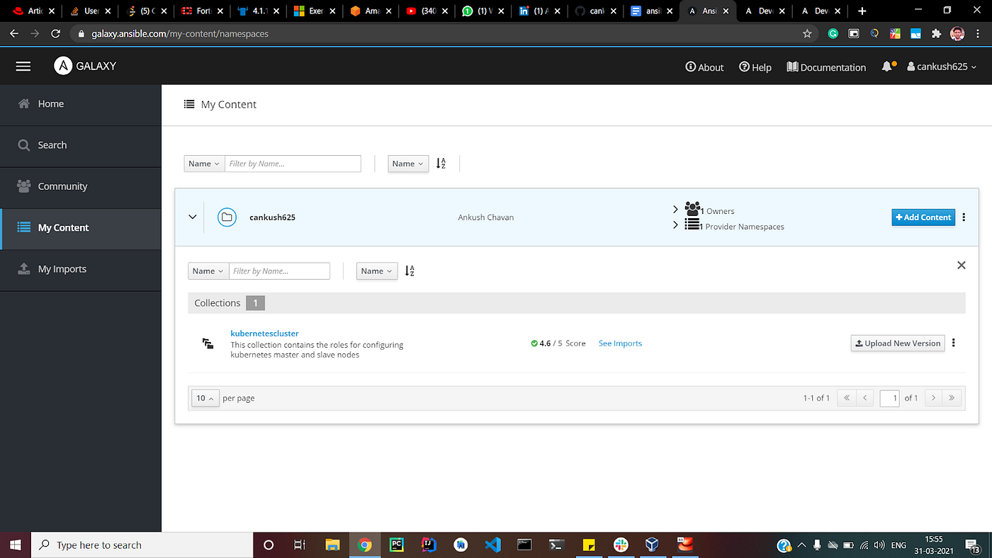Click the Grammarly extension icon
Image resolution: width=992 pixels, height=558 pixels.
click(x=834, y=33)
